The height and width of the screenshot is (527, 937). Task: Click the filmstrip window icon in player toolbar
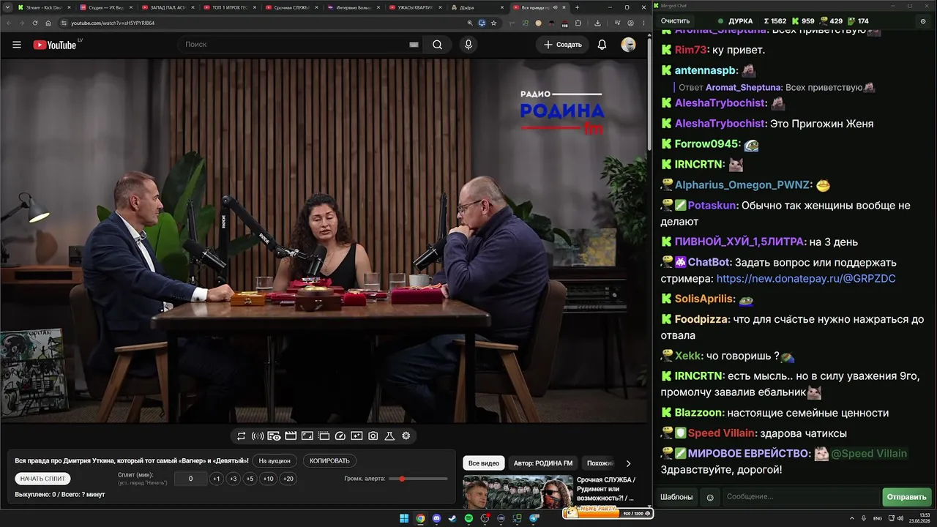324,436
